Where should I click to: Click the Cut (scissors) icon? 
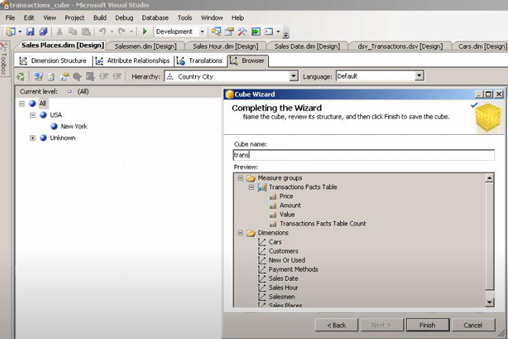point(60,31)
